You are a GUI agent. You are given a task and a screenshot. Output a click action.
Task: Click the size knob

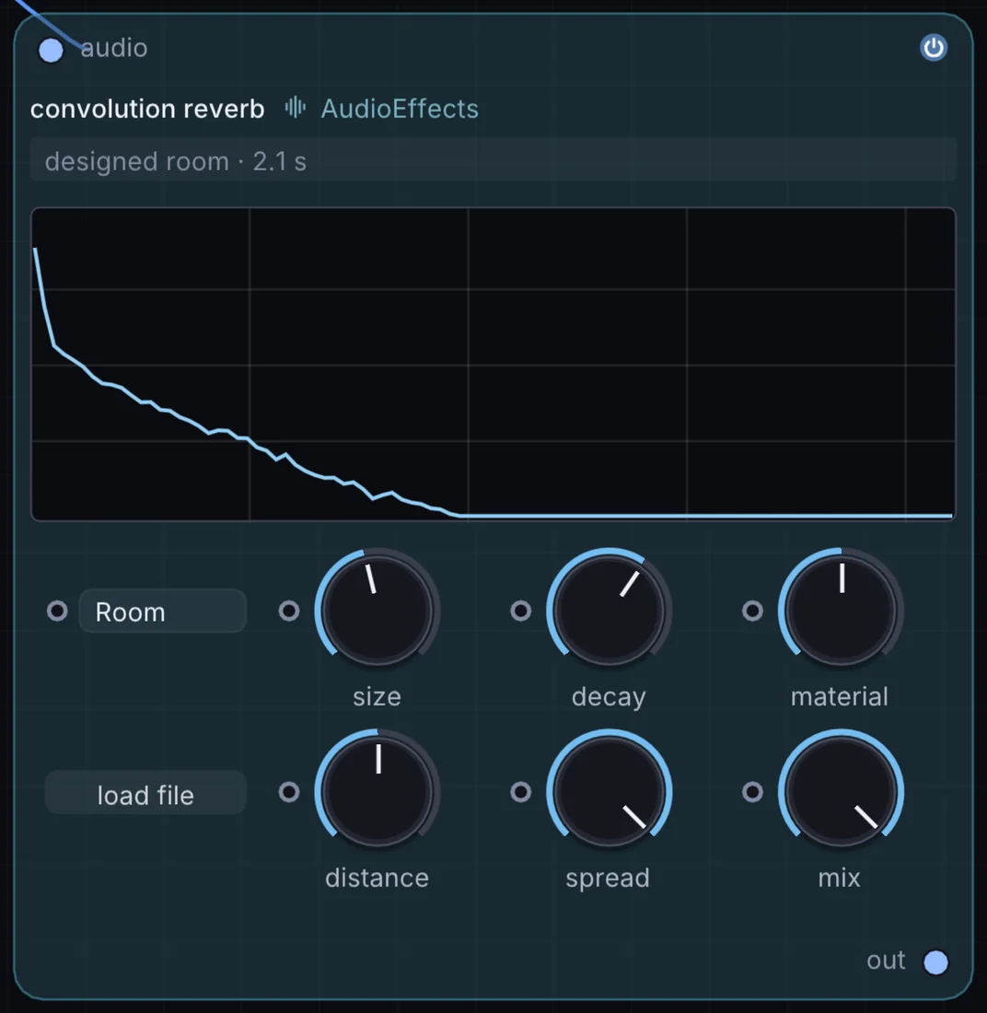(377, 611)
